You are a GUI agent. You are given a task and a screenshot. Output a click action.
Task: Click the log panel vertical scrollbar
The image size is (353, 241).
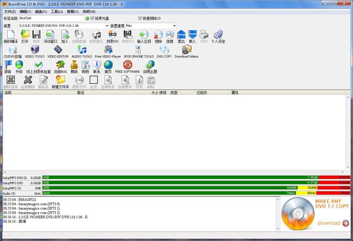278,214
